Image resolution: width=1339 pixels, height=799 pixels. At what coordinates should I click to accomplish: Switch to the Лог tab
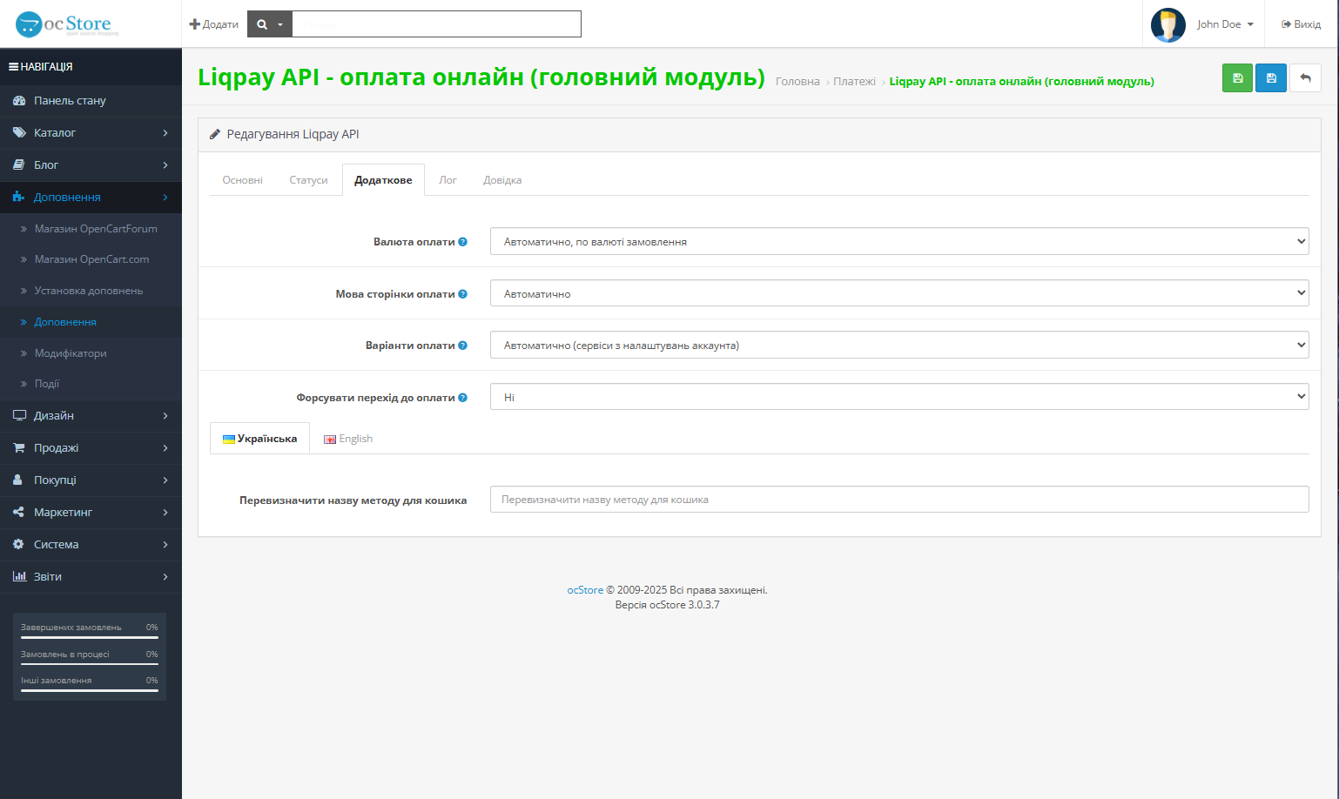tap(447, 180)
